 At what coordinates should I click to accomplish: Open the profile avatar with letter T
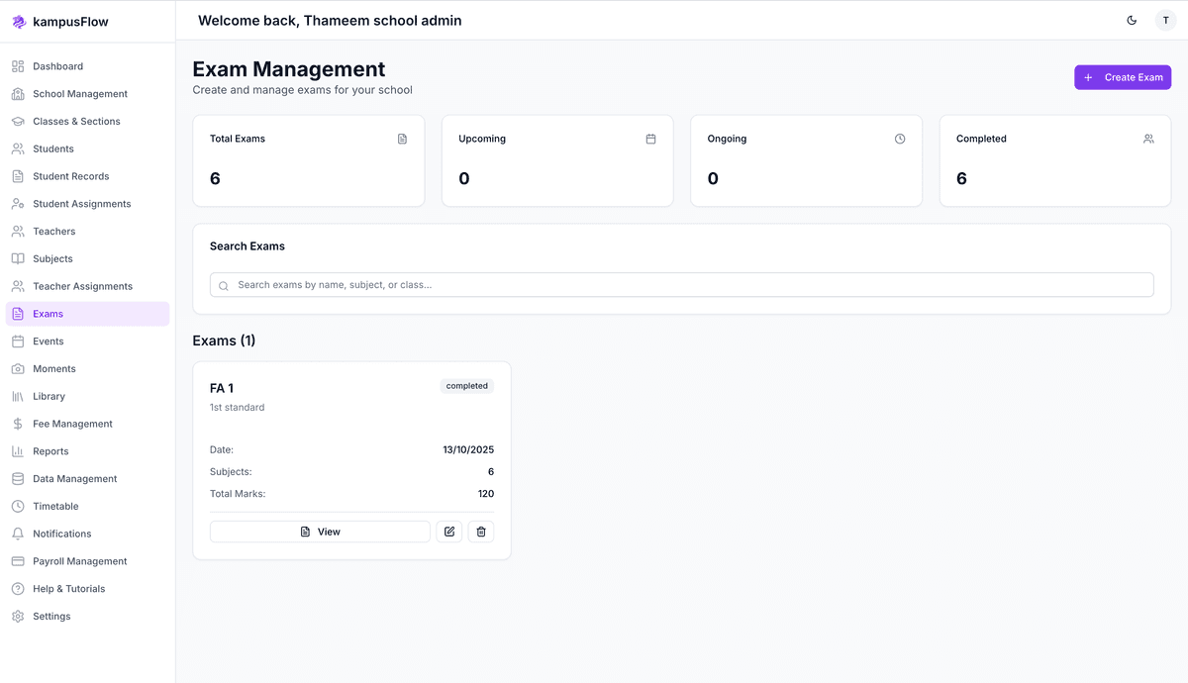pyautogui.click(x=1166, y=20)
